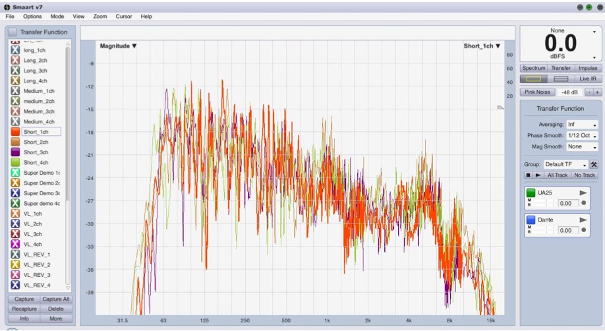This screenshot has height=331, width=605.
Task: Open the upper dropdown arrow on the level meter
Action: coord(594,32)
